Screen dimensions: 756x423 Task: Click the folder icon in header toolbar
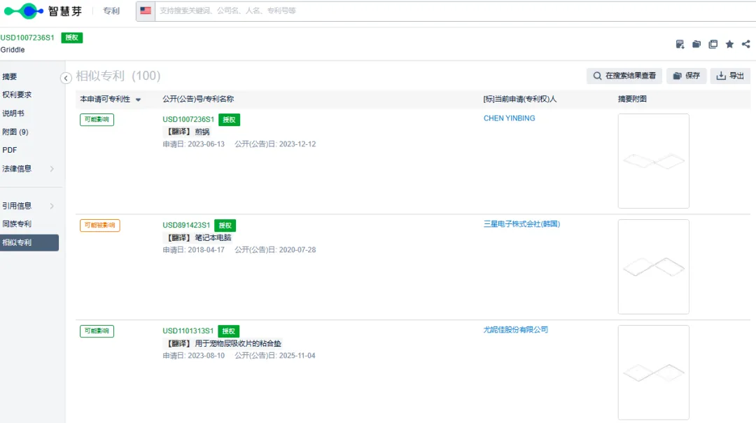pyautogui.click(x=696, y=44)
